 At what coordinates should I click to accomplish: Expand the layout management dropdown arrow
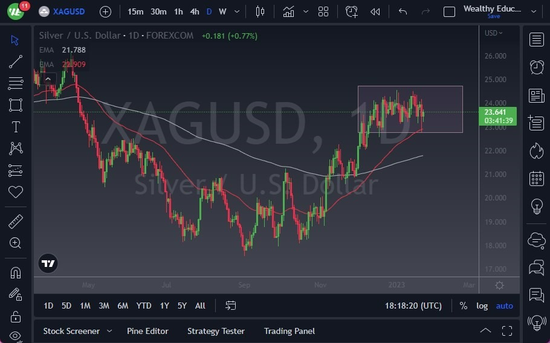(534, 11)
